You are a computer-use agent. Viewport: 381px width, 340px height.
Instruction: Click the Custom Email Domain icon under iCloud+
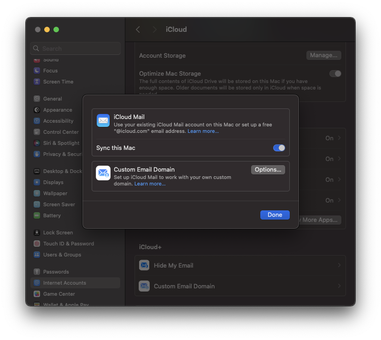point(144,286)
